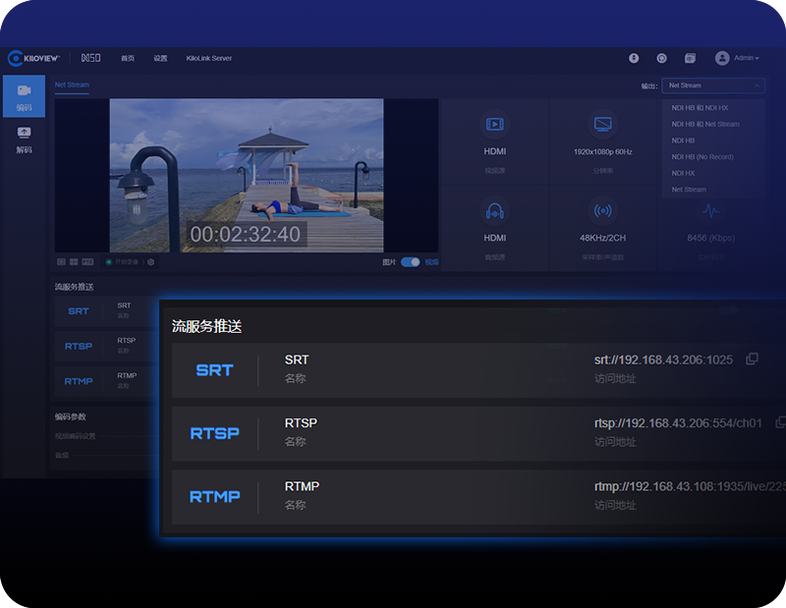Open the 编码 (encode) sidebar section
The width and height of the screenshot is (786, 608).
click(24, 96)
